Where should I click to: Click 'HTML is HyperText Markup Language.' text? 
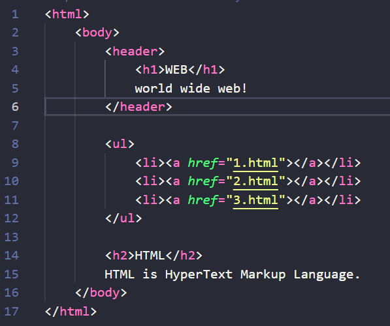(233, 274)
